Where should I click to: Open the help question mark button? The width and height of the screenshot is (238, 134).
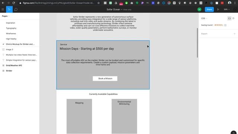click(x=234, y=133)
